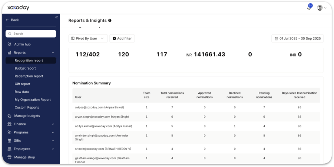Open the Pivot By User dropdown

(x=88, y=38)
